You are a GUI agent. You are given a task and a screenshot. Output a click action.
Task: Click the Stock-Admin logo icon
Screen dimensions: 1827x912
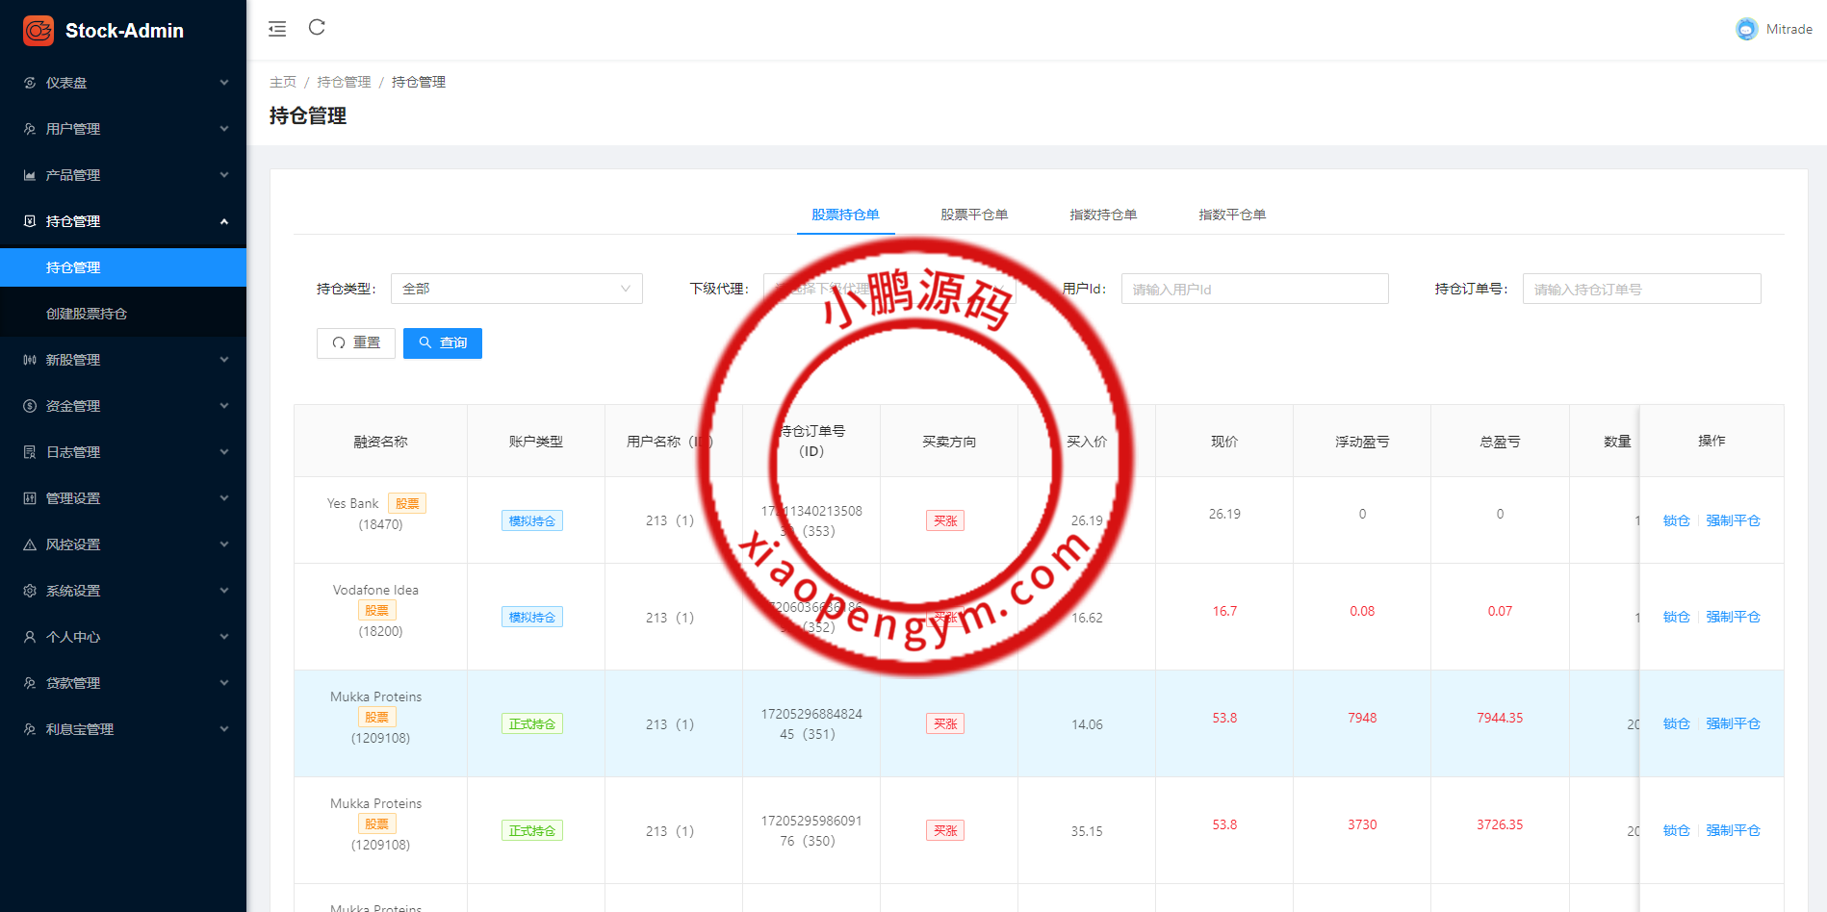click(x=39, y=31)
